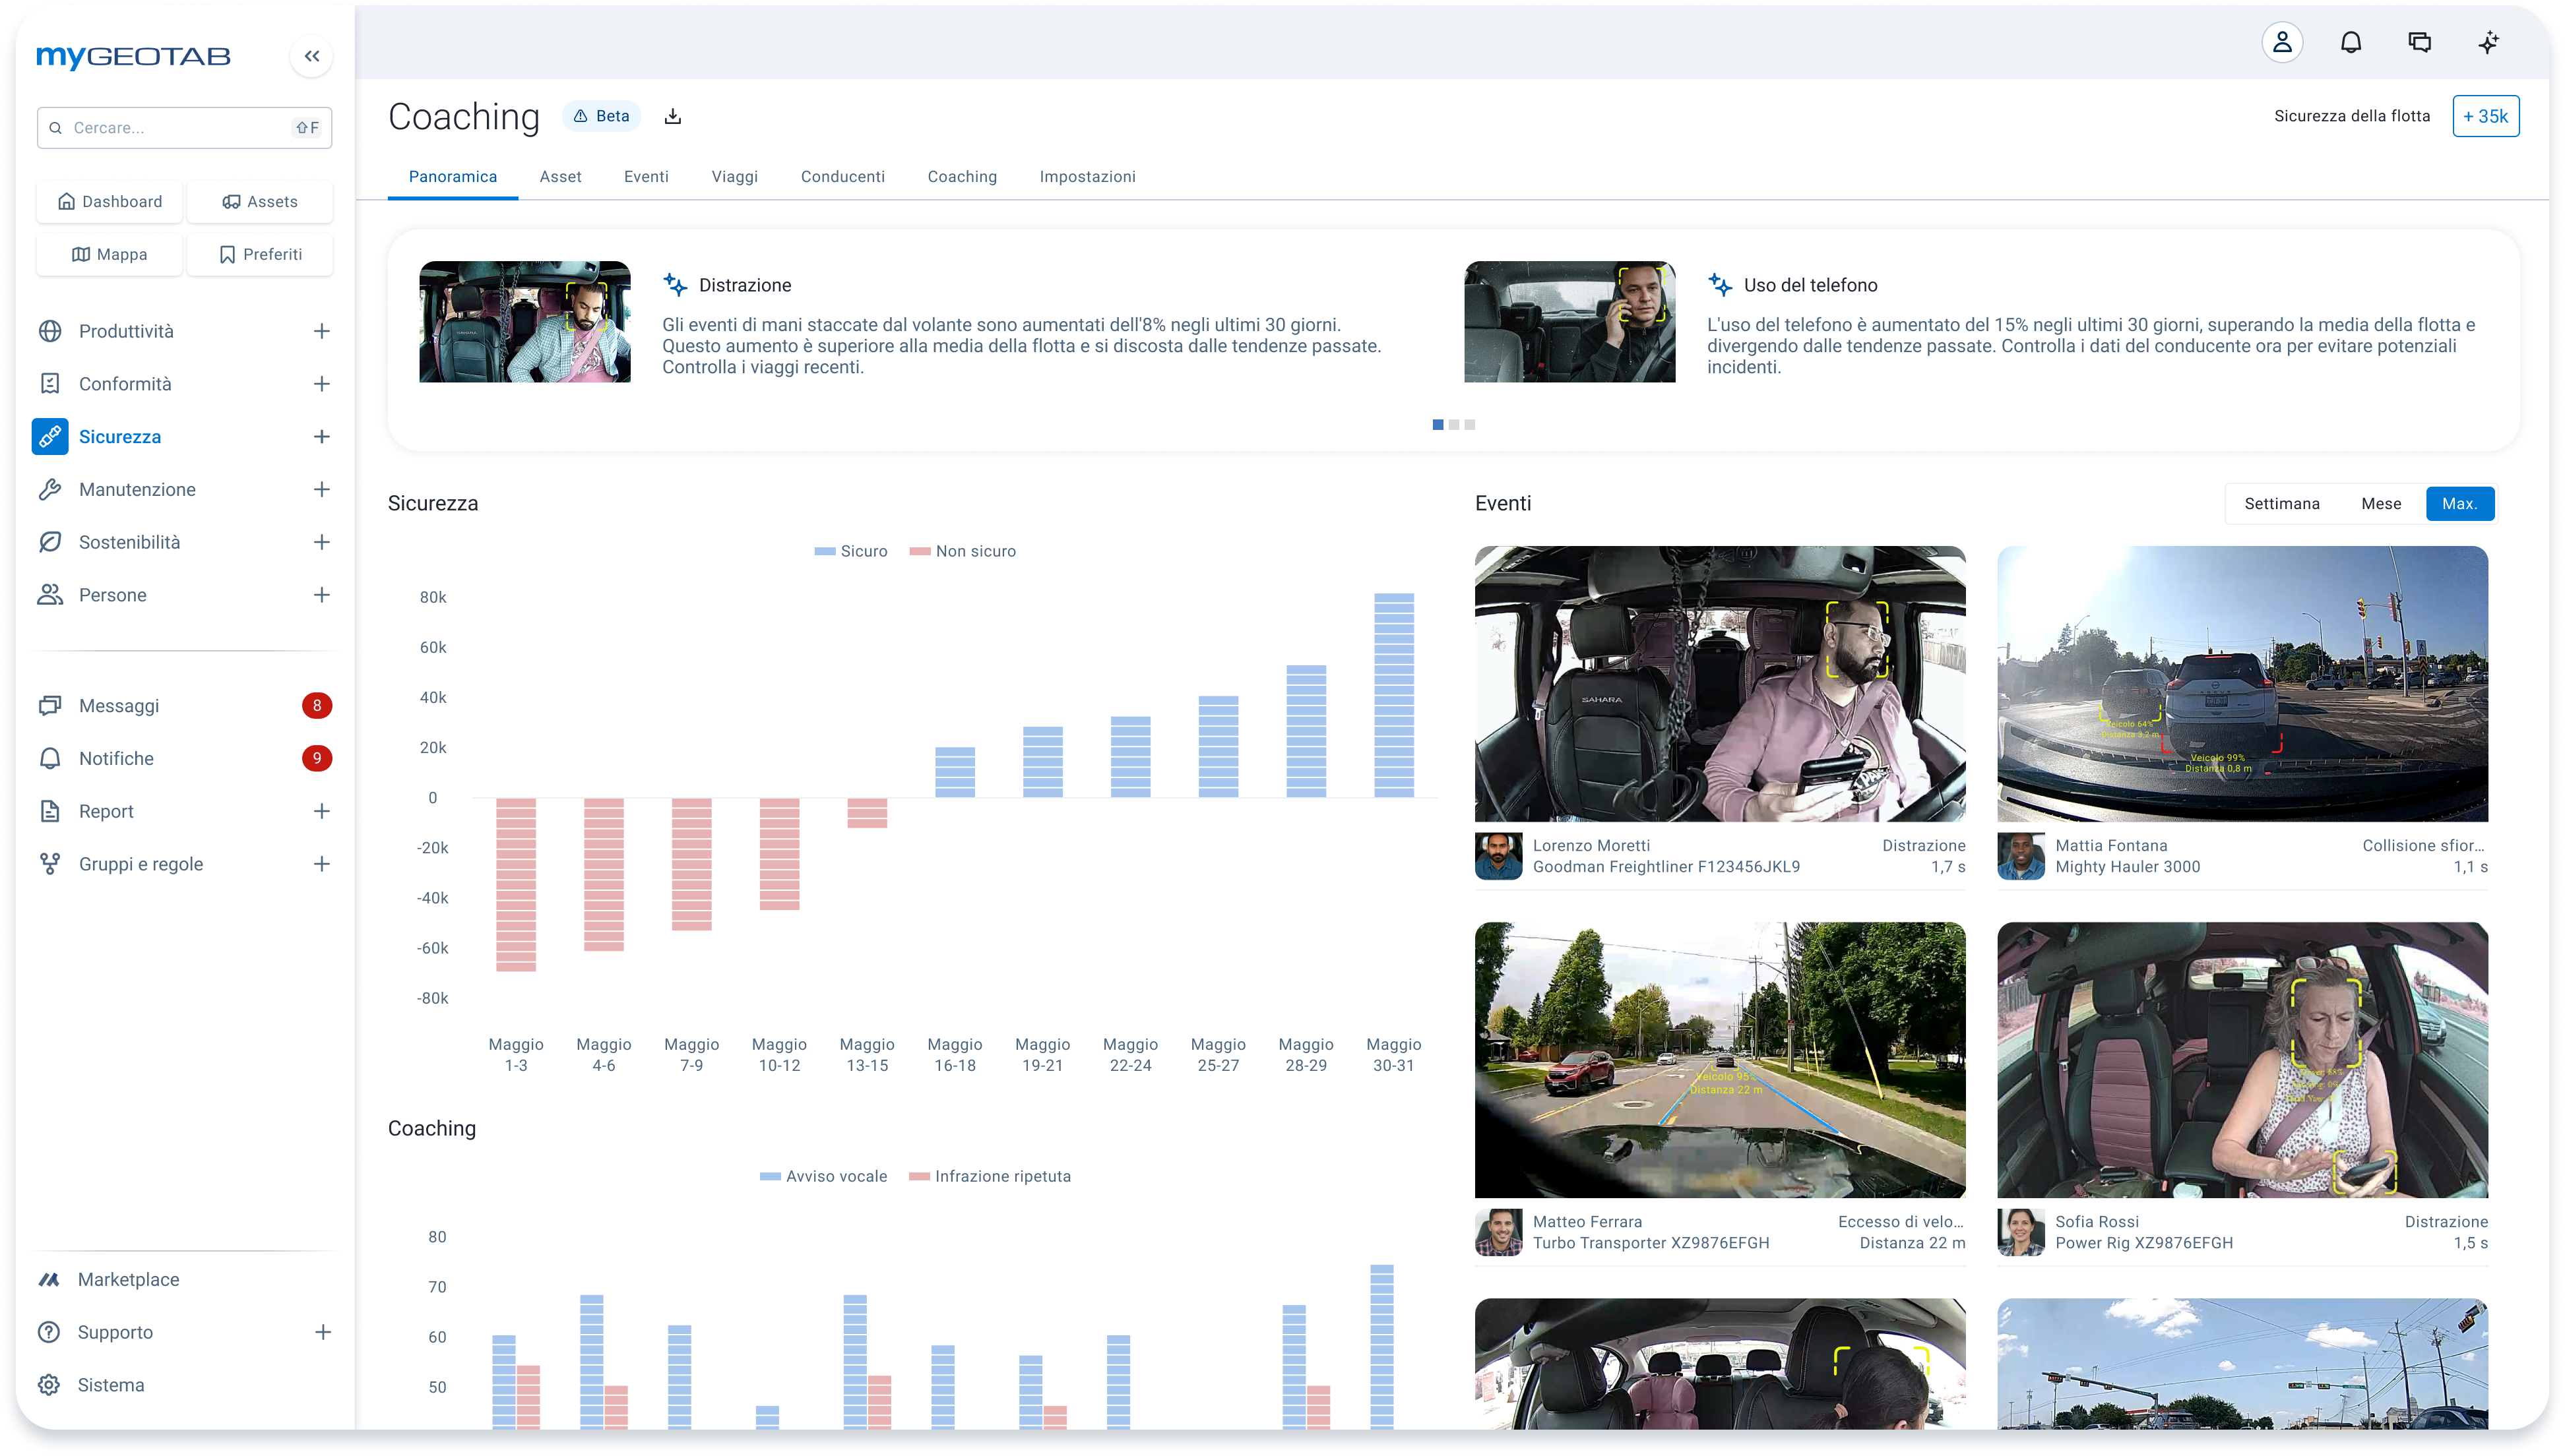Switch to the Eventi tab
The image size is (2565, 1456).
[x=647, y=177]
